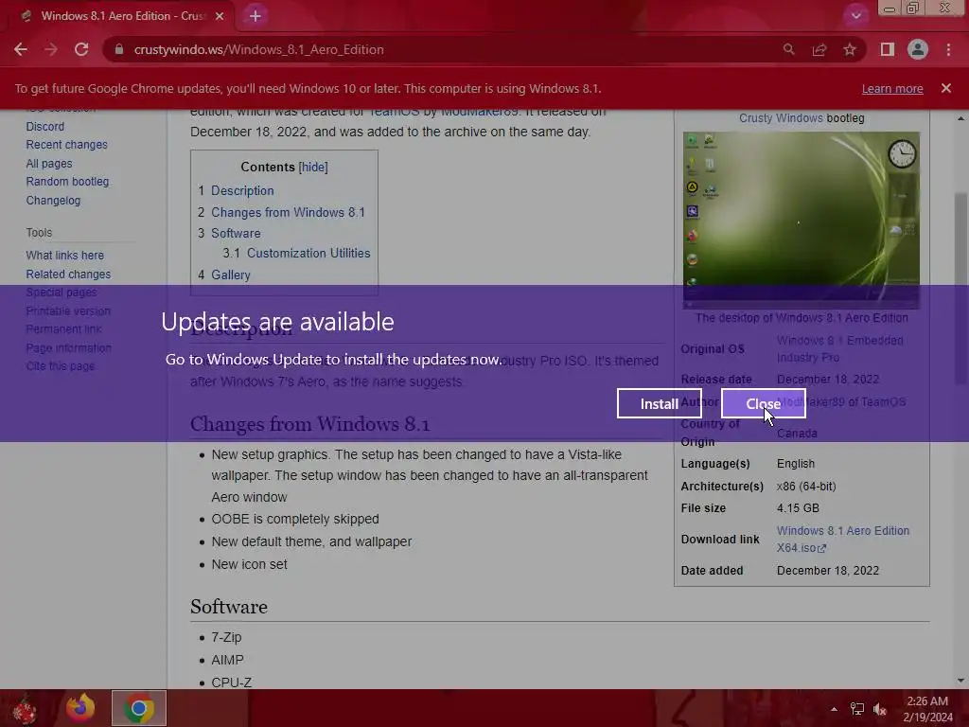Jump to Customization Utilities in contents
This screenshot has width=969, height=727.
pos(308,254)
